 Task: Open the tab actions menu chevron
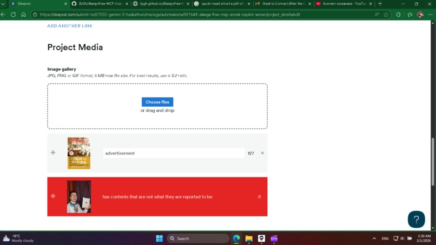coord(3,4)
